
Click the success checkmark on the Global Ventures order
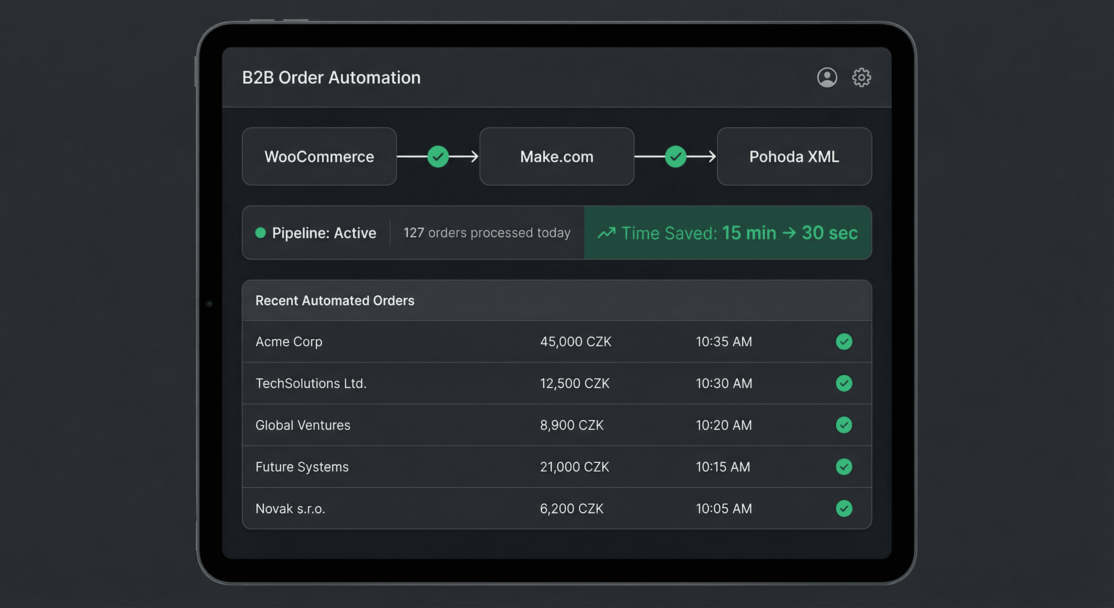coord(843,425)
